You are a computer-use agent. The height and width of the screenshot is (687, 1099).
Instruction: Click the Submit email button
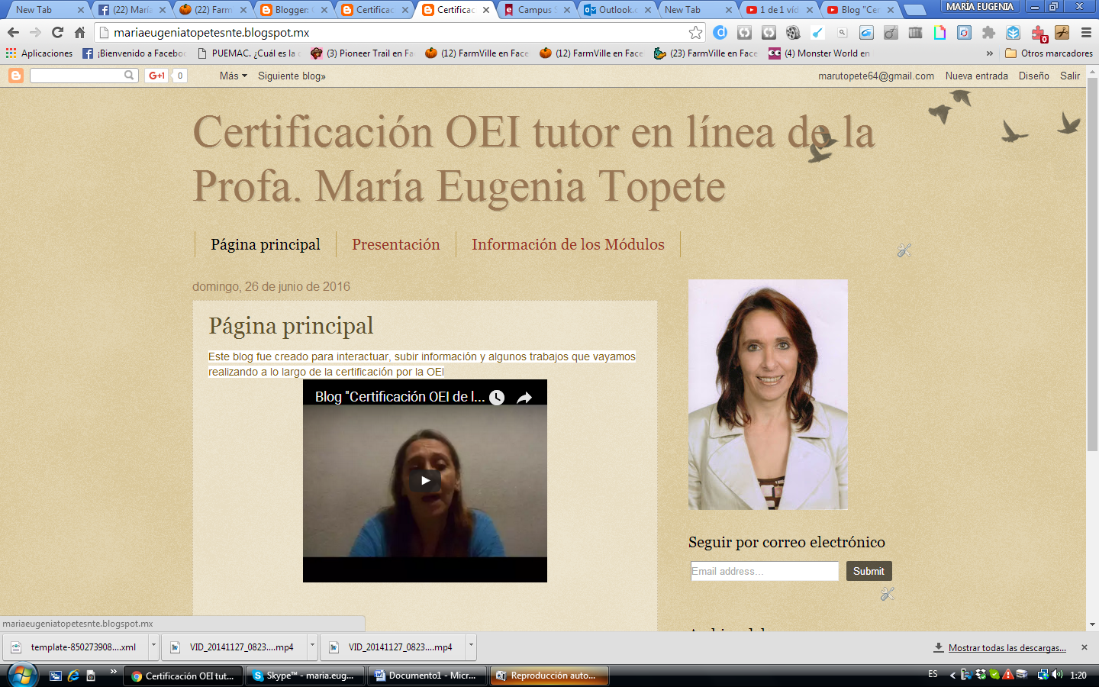[x=869, y=571]
